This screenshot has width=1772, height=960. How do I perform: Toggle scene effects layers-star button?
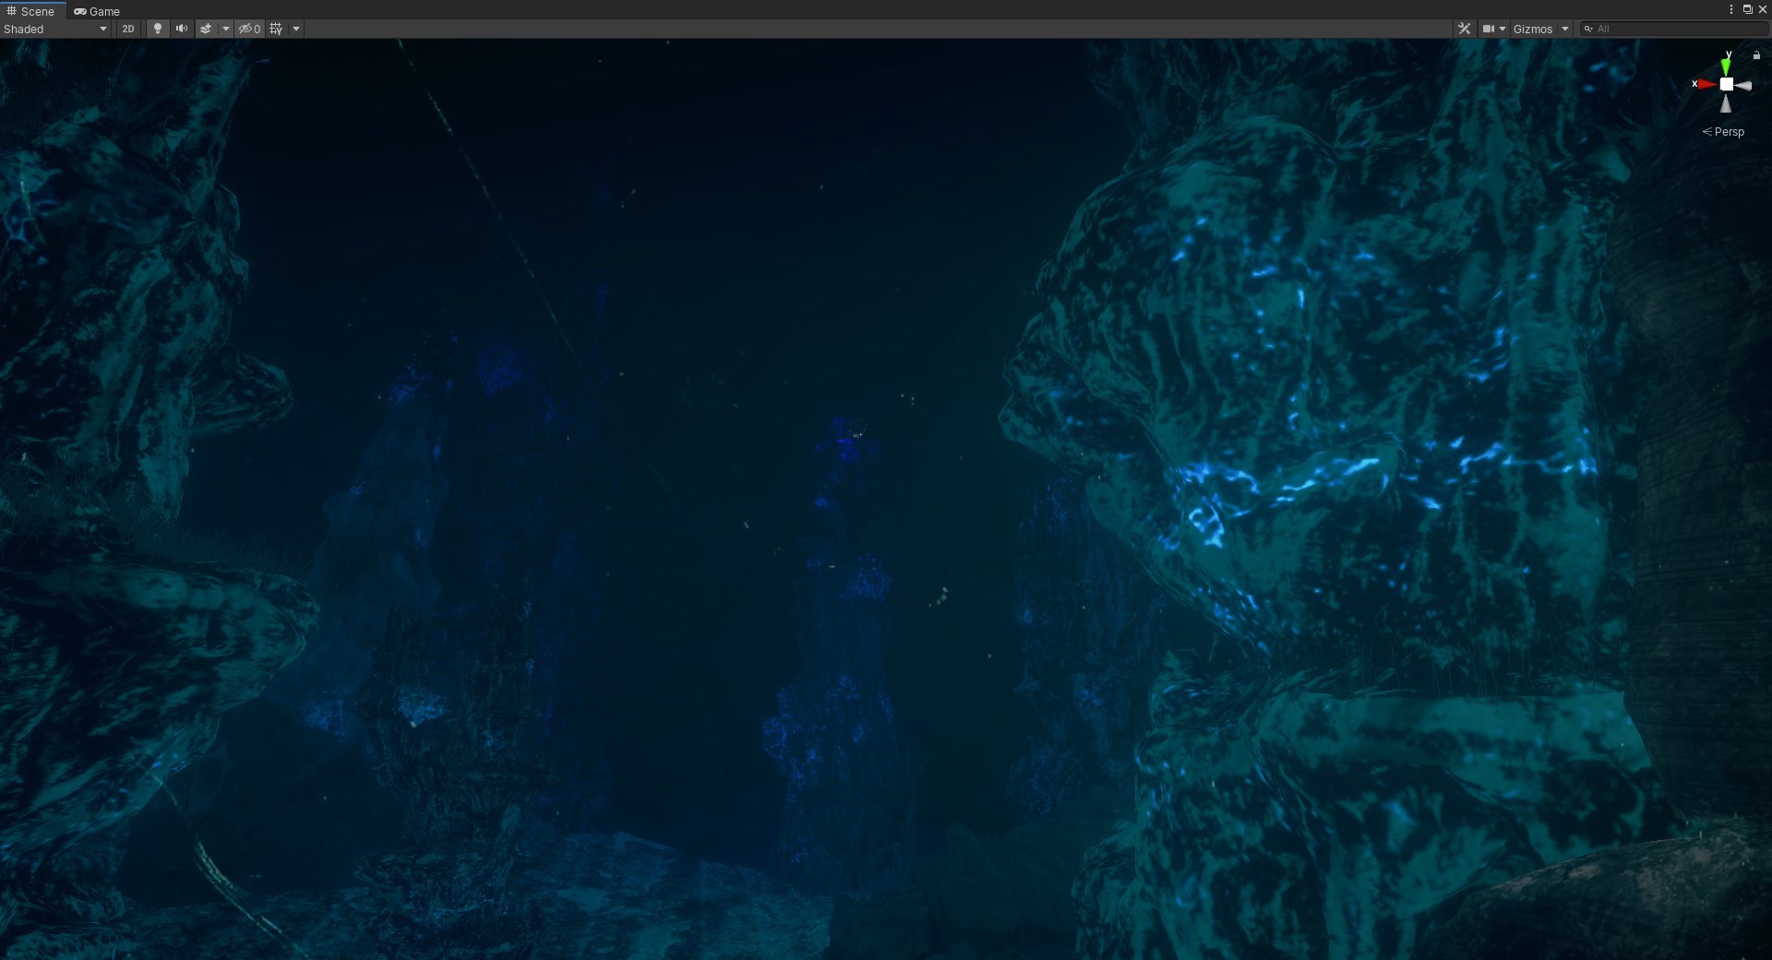pyautogui.click(x=206, y=29)
